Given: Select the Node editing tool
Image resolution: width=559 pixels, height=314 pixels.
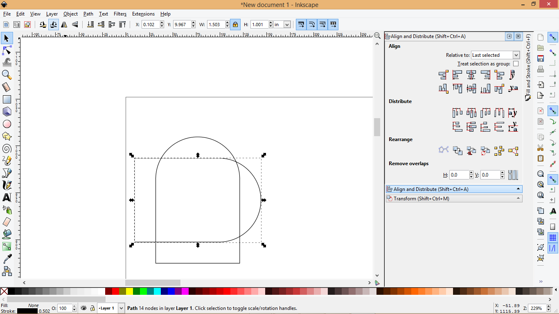Looking at the screenshot, I should tap(7, 50).
